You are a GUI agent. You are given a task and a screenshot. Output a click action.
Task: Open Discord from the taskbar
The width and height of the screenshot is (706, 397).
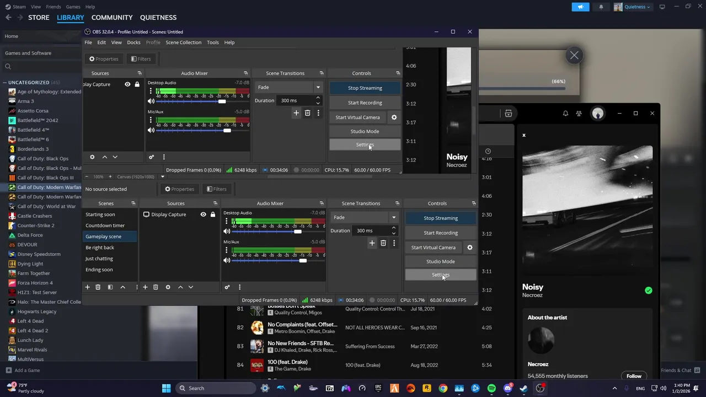(x=507, y=388)
